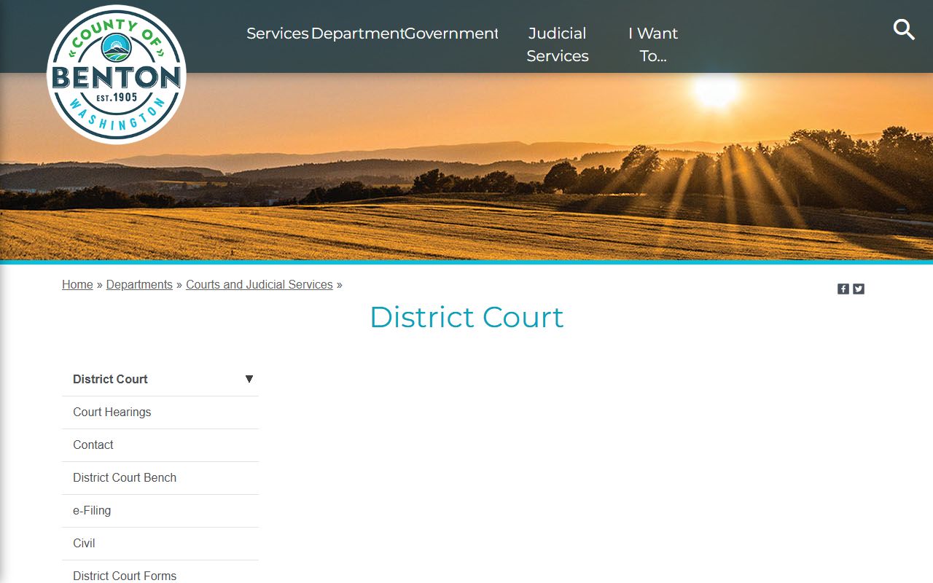Viewport: 933px width, 583px height.
Task: Go to Home breadcrumb link
Action: (77, 285)
